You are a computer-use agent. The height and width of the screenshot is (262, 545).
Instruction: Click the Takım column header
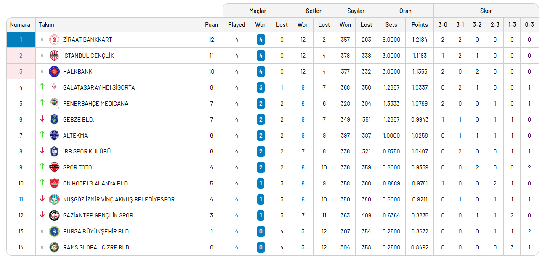point(47,25)
